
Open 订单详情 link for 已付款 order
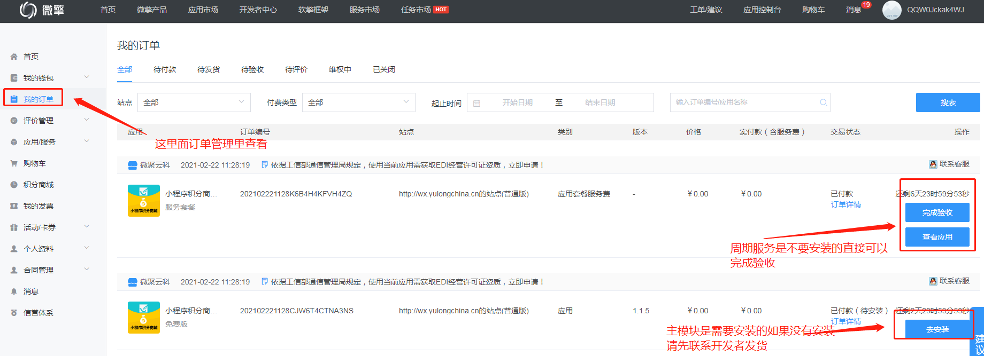point(846,205)
